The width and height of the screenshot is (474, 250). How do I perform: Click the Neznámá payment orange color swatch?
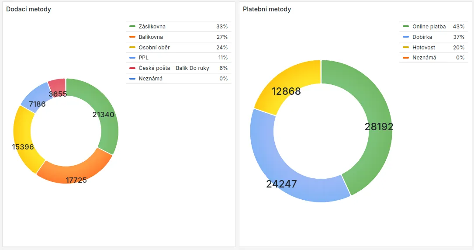pos(406,58)
